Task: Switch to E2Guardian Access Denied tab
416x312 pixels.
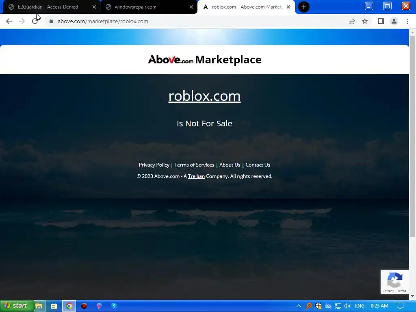Action: [48, 7]
